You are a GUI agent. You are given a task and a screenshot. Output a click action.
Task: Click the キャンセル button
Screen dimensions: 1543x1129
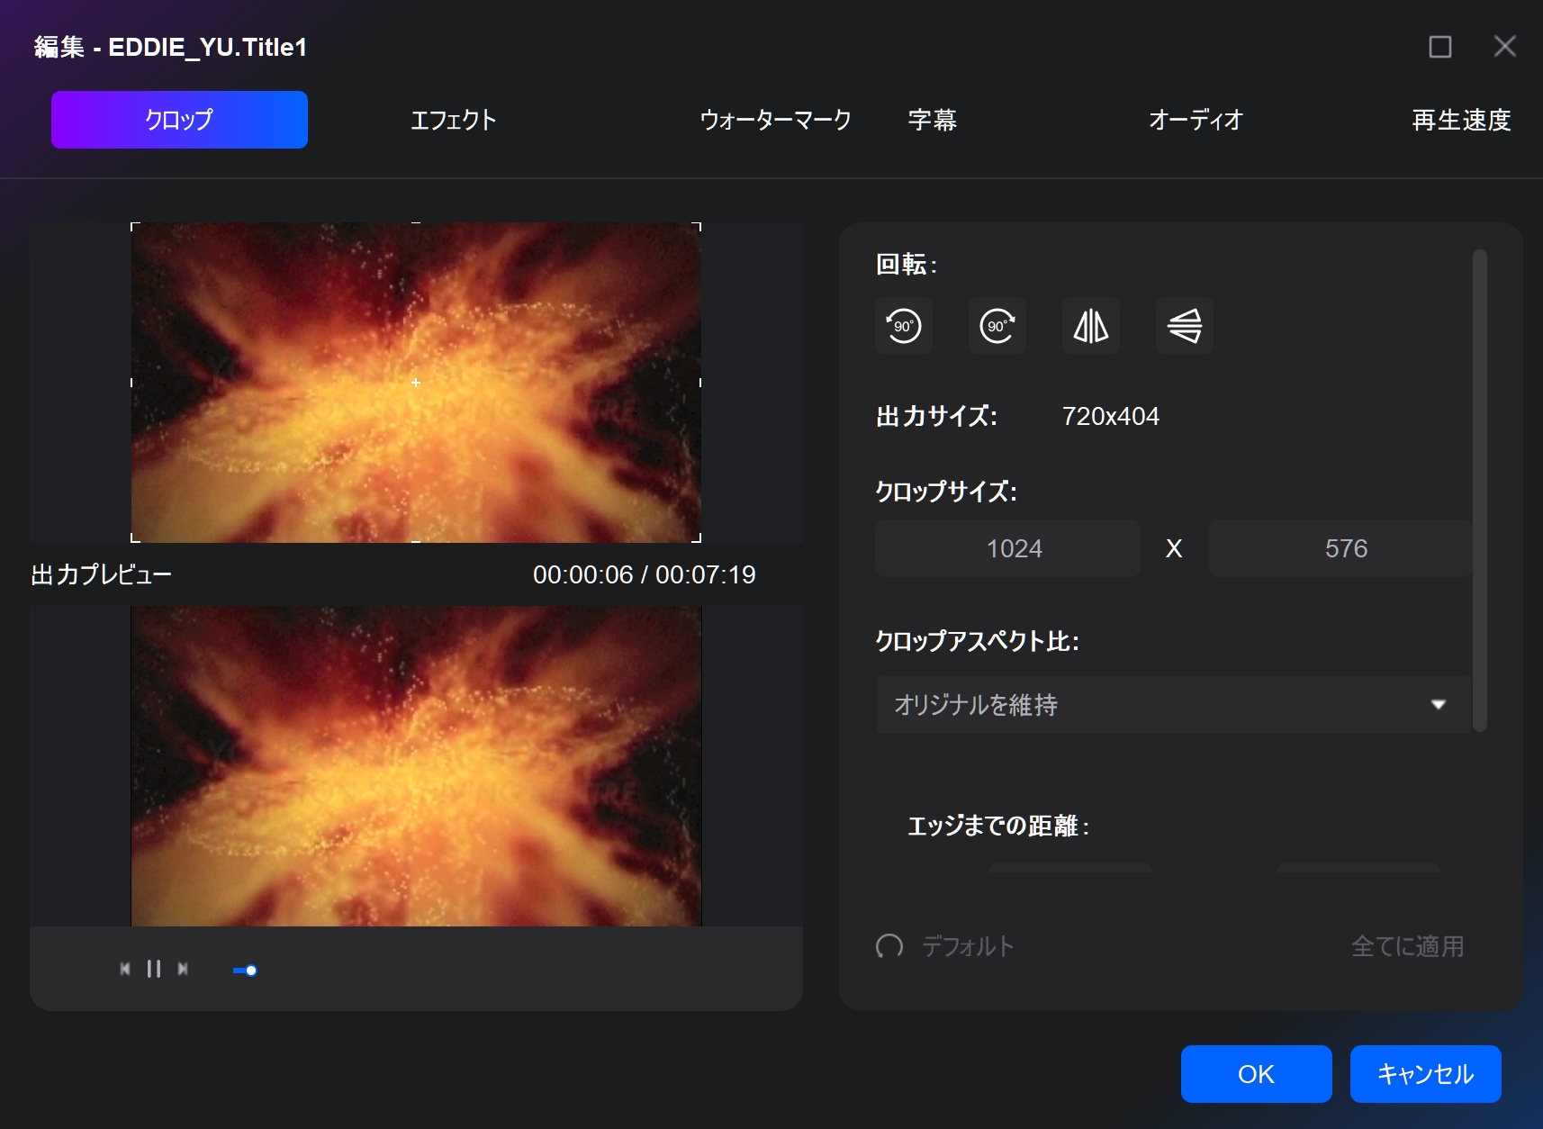coord(1425,1074)
